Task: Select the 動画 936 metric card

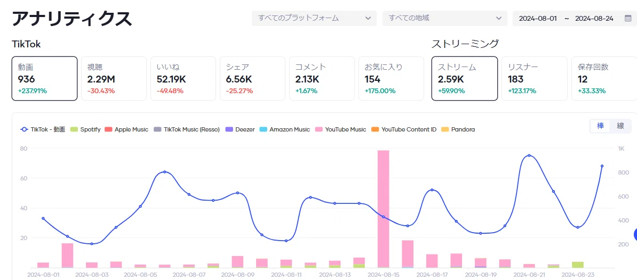Action: pos(45,79)
